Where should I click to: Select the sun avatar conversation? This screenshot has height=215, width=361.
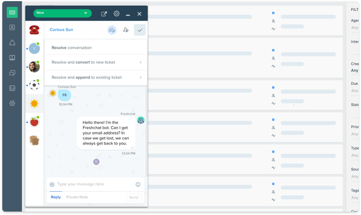[x=34, y=104]
